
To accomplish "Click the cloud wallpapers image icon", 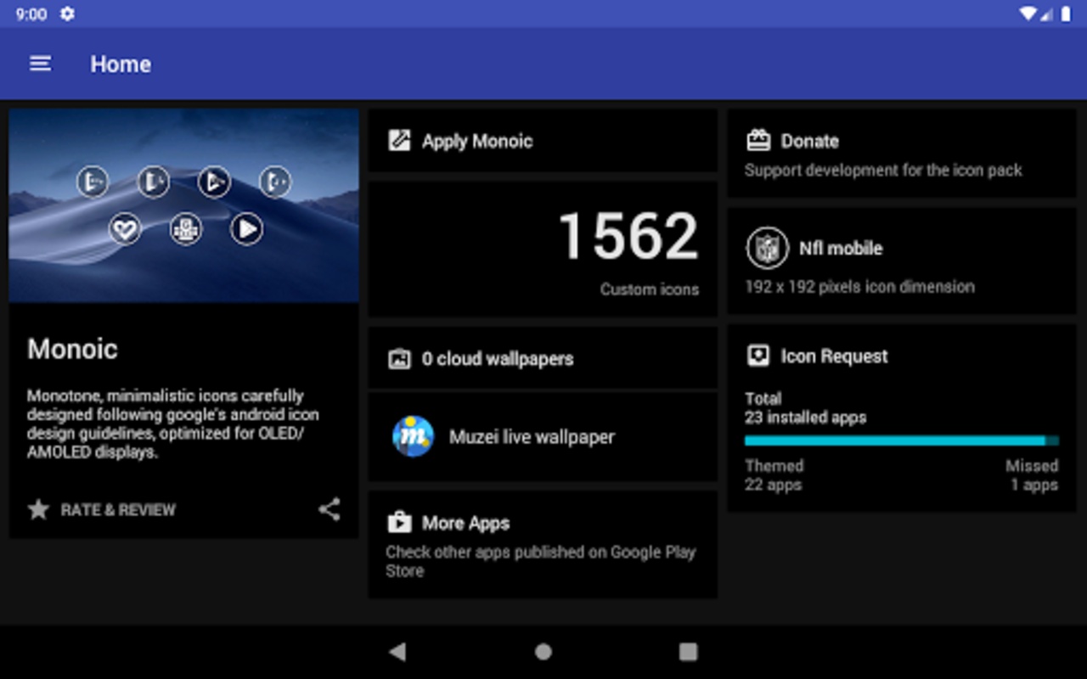I will [399, 359].
